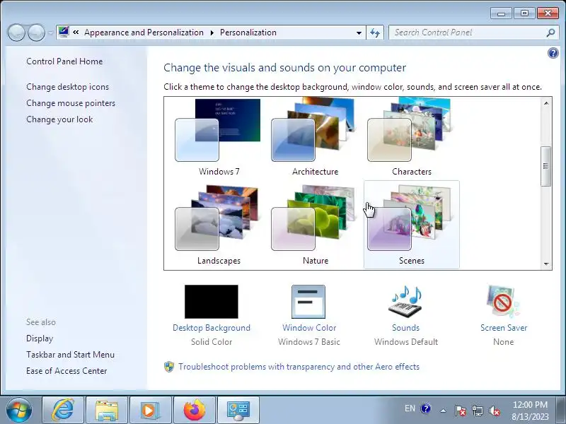
Task: Select the Landscapes theme
Action: point(219,225)
